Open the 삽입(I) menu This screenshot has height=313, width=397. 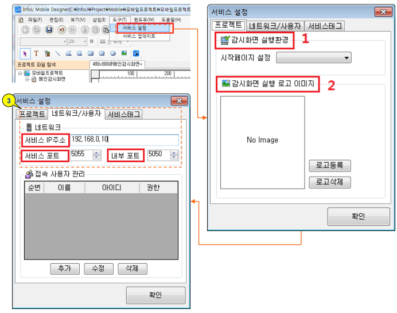[x=99, y=19]
